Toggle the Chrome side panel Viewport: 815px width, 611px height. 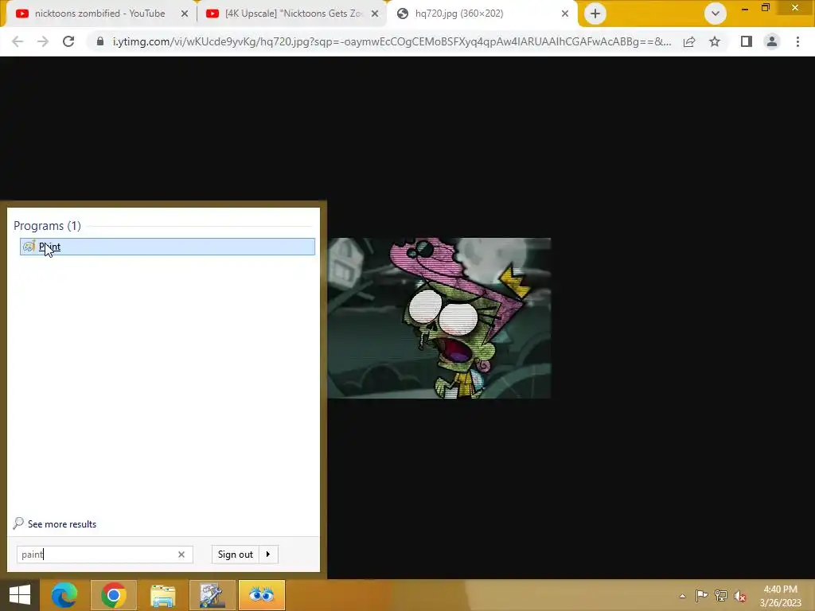click(747, 41)
